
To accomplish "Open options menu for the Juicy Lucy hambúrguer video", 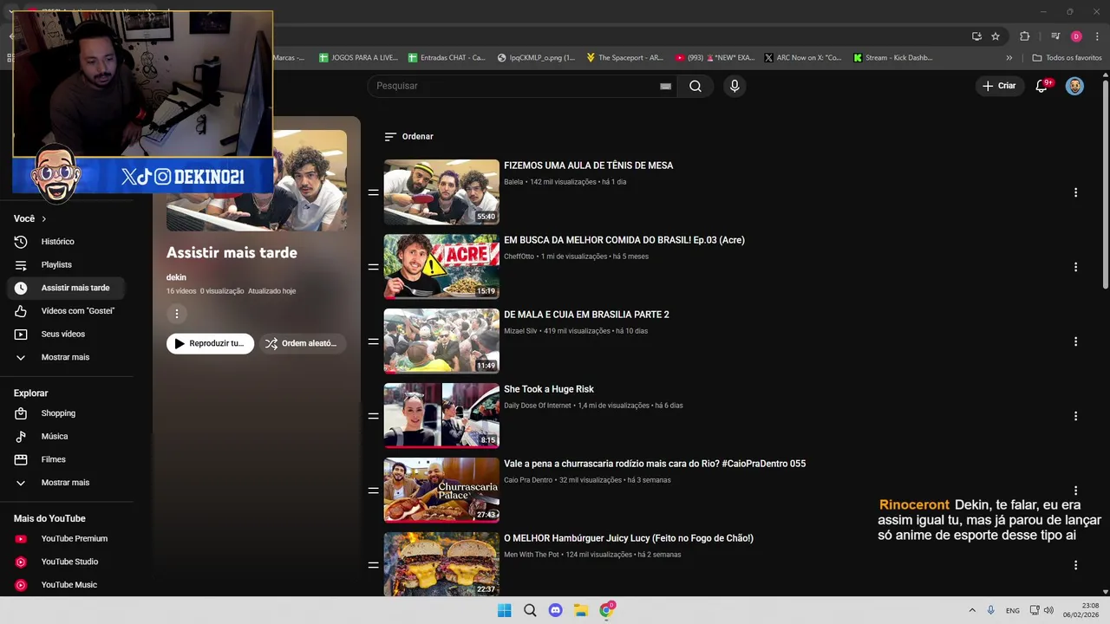I will pyautogui.click(x=1075, y=565).
